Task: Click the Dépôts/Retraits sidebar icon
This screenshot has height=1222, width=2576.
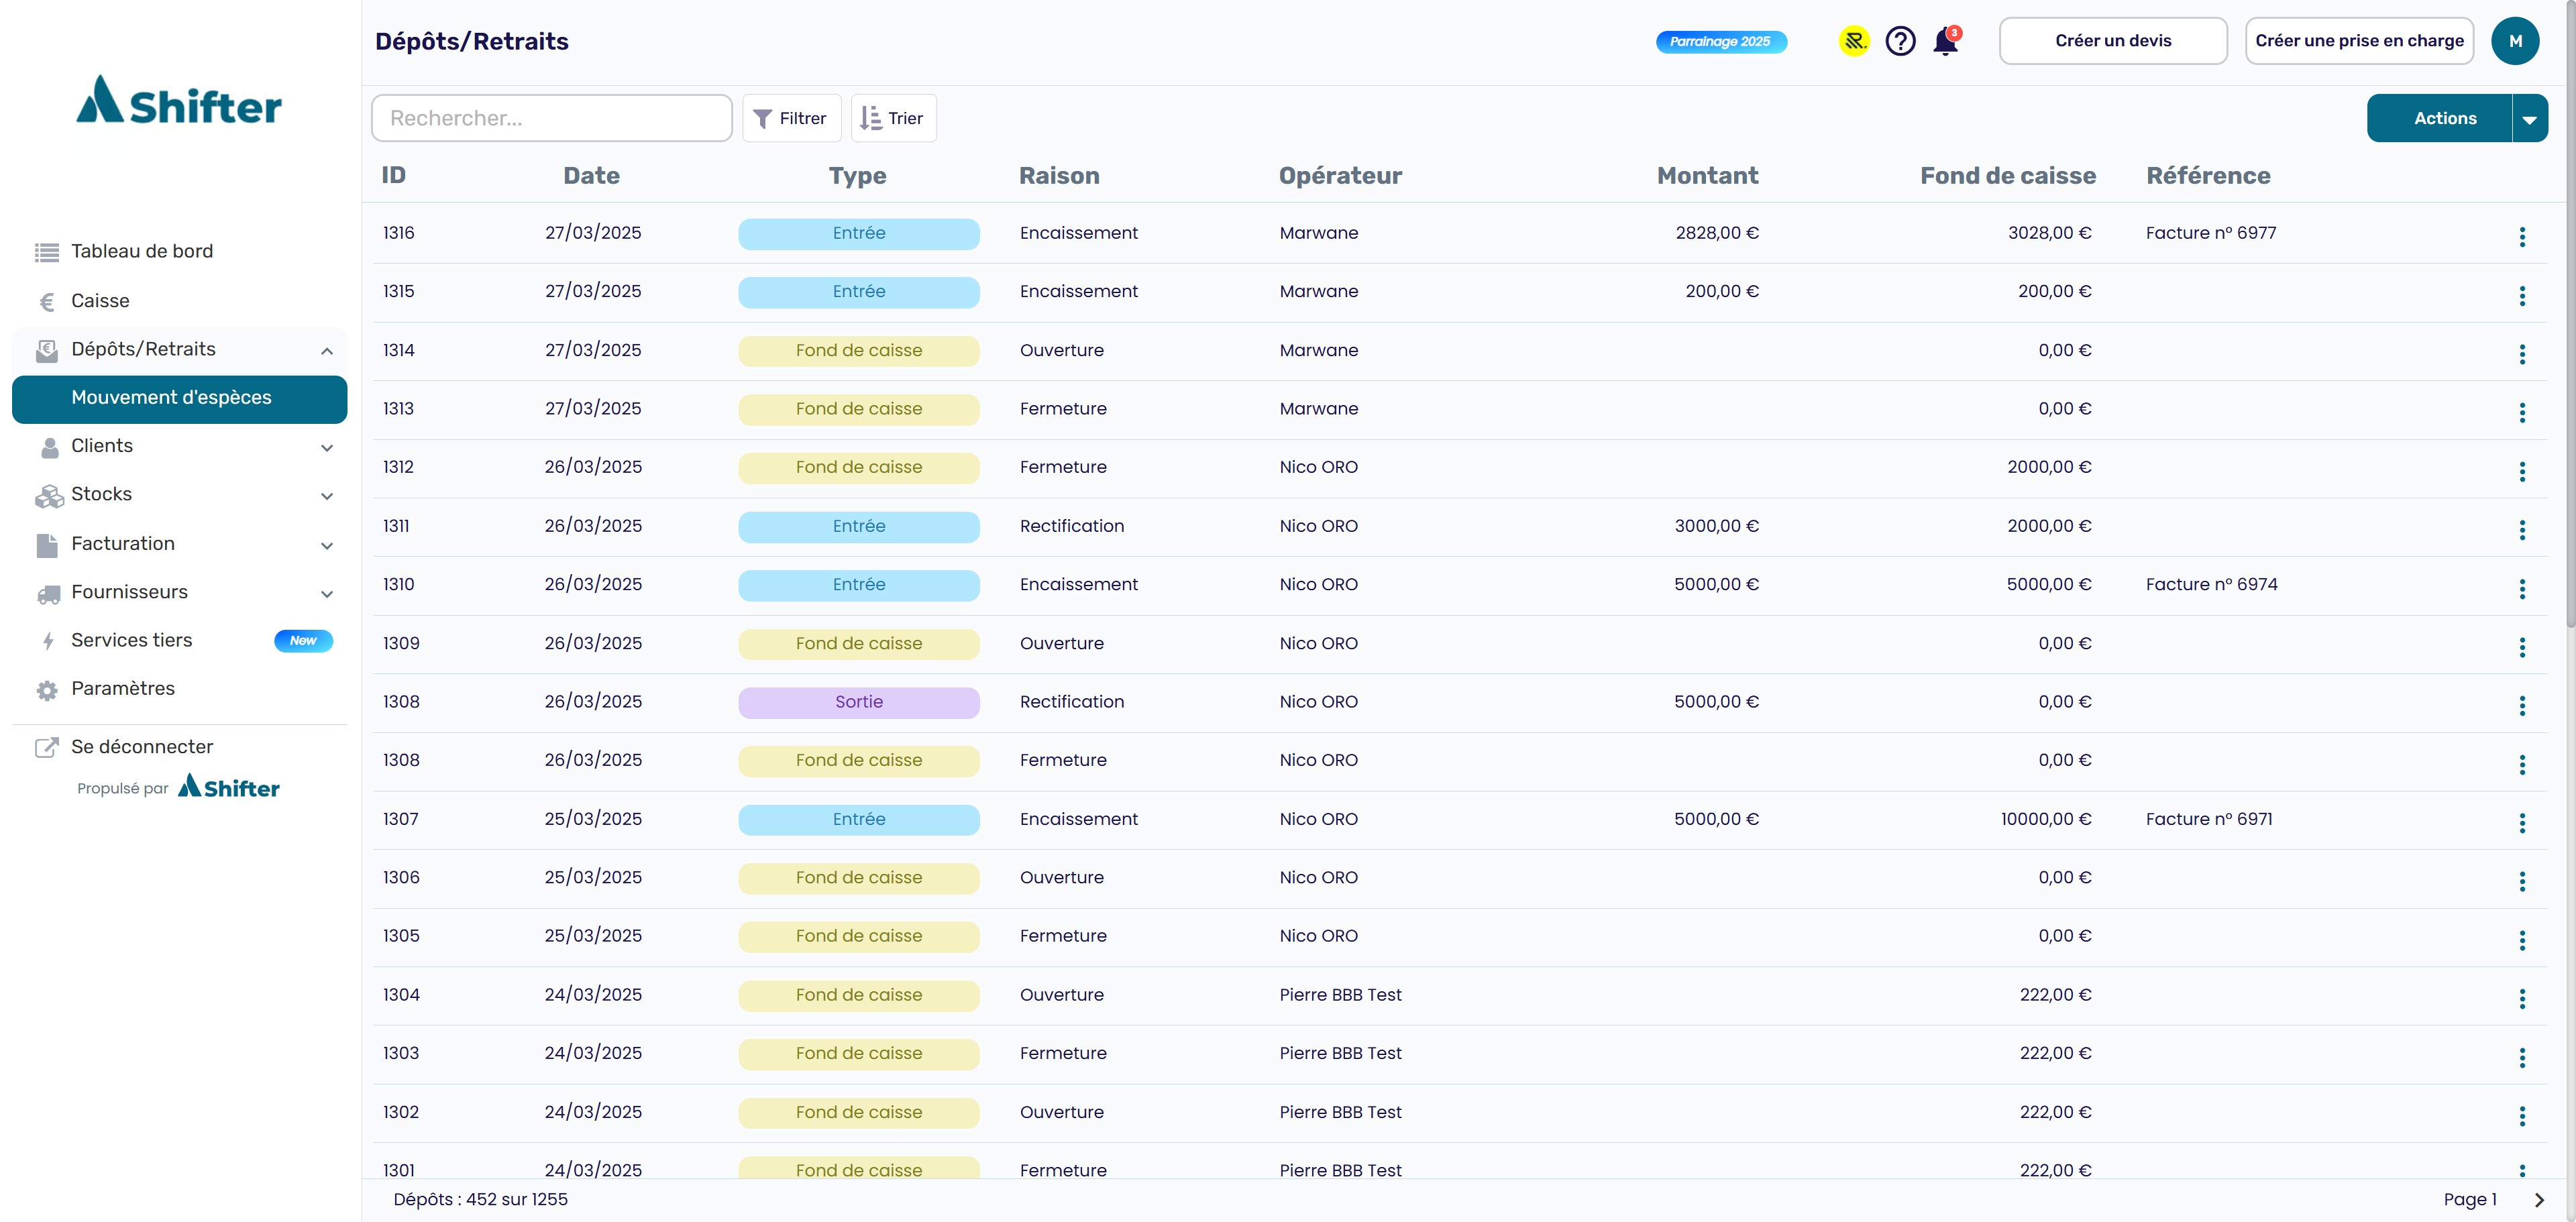Action: (47, 350)
